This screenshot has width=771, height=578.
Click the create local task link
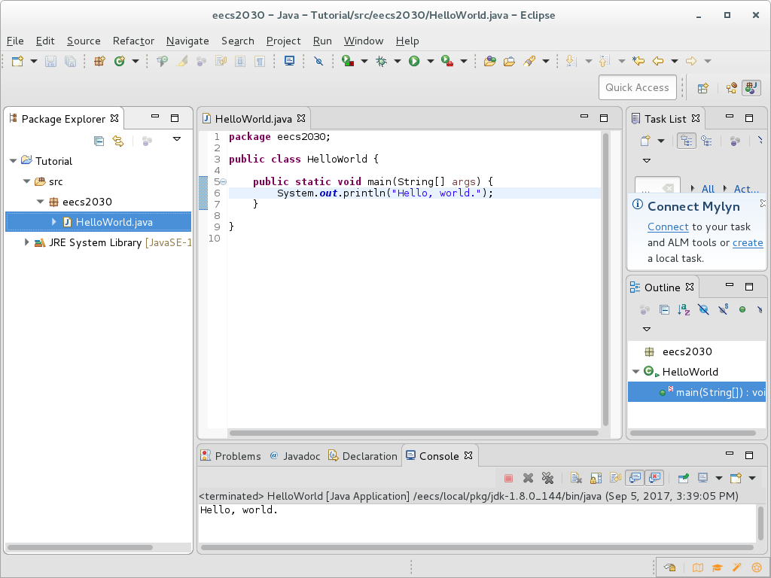(748, 242)
